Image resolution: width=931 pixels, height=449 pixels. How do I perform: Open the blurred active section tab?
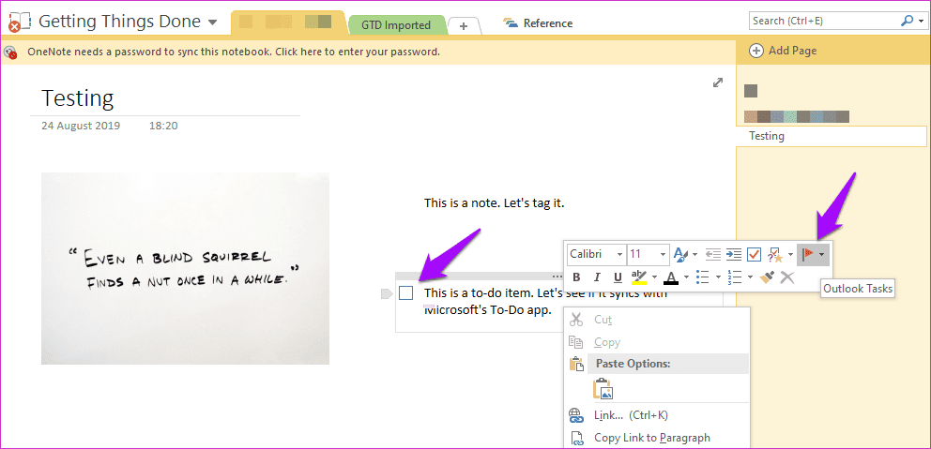click(287, 22)
